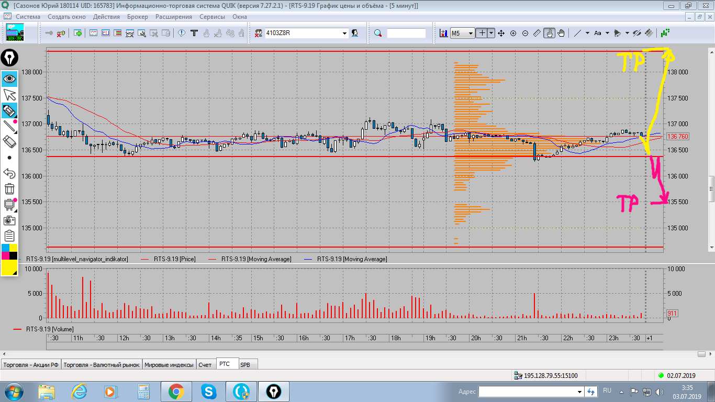This screenshot has width=715, height=402.
Task: Undo last annotation with curved arrow
Action: click(x=9, y=173)
